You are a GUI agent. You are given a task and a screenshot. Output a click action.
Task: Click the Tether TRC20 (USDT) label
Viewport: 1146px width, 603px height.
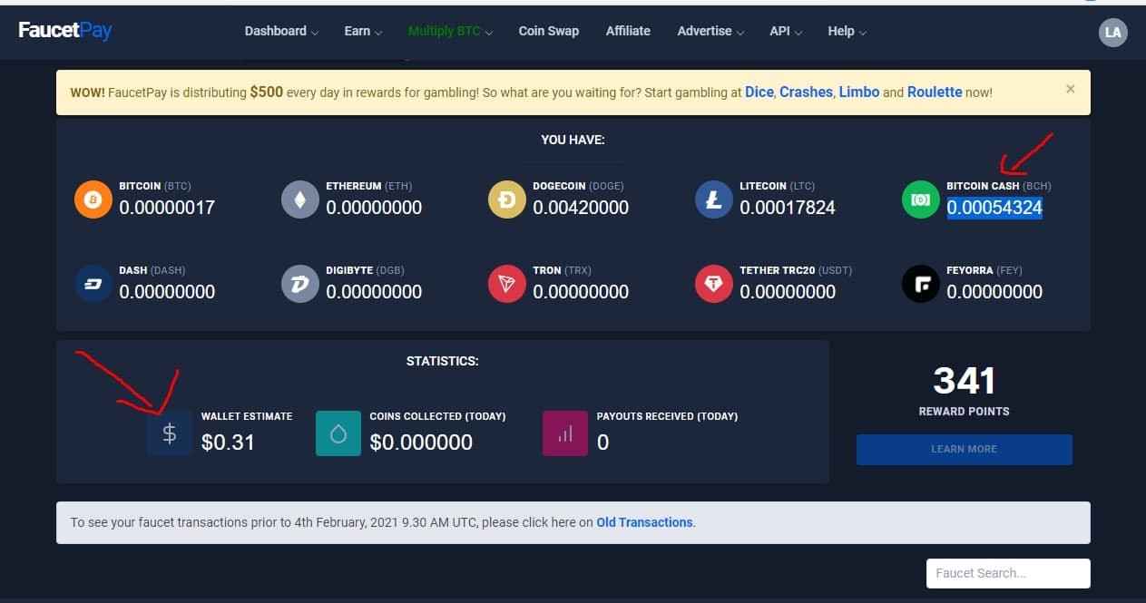796,270
